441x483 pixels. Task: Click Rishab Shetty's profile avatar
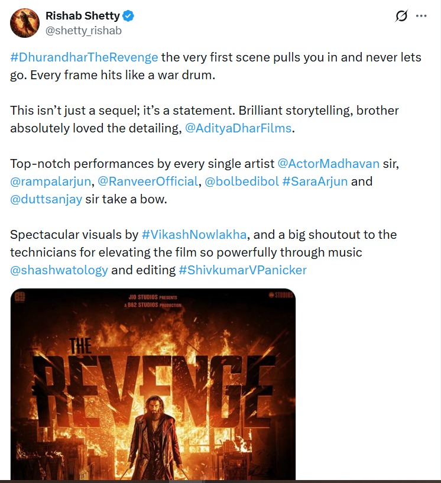tap(25, 23)
